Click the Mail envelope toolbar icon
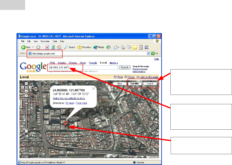 coord(115,47)
